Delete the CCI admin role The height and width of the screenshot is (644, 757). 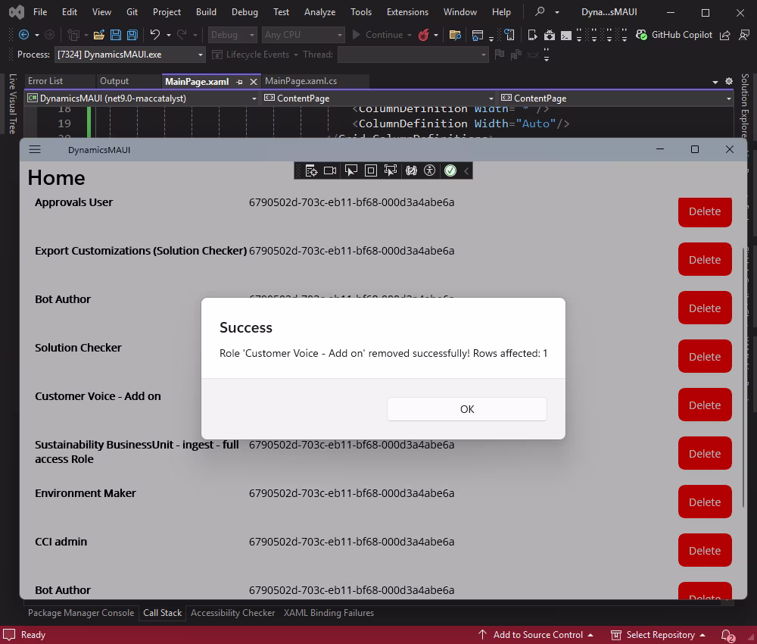pyautogui.click(x=705, y=550)
